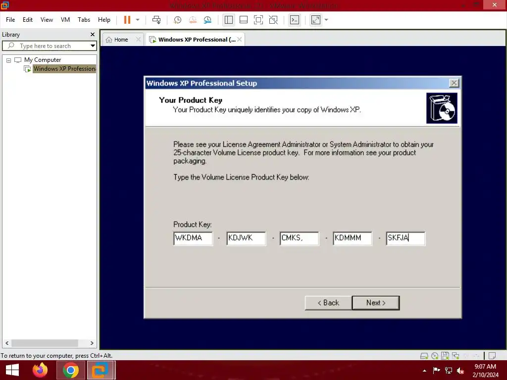The width and height of the screenshot is (507, 380).
Task: Click the right arrow of Library scrollbar
Action: click(x=92, y=343)
